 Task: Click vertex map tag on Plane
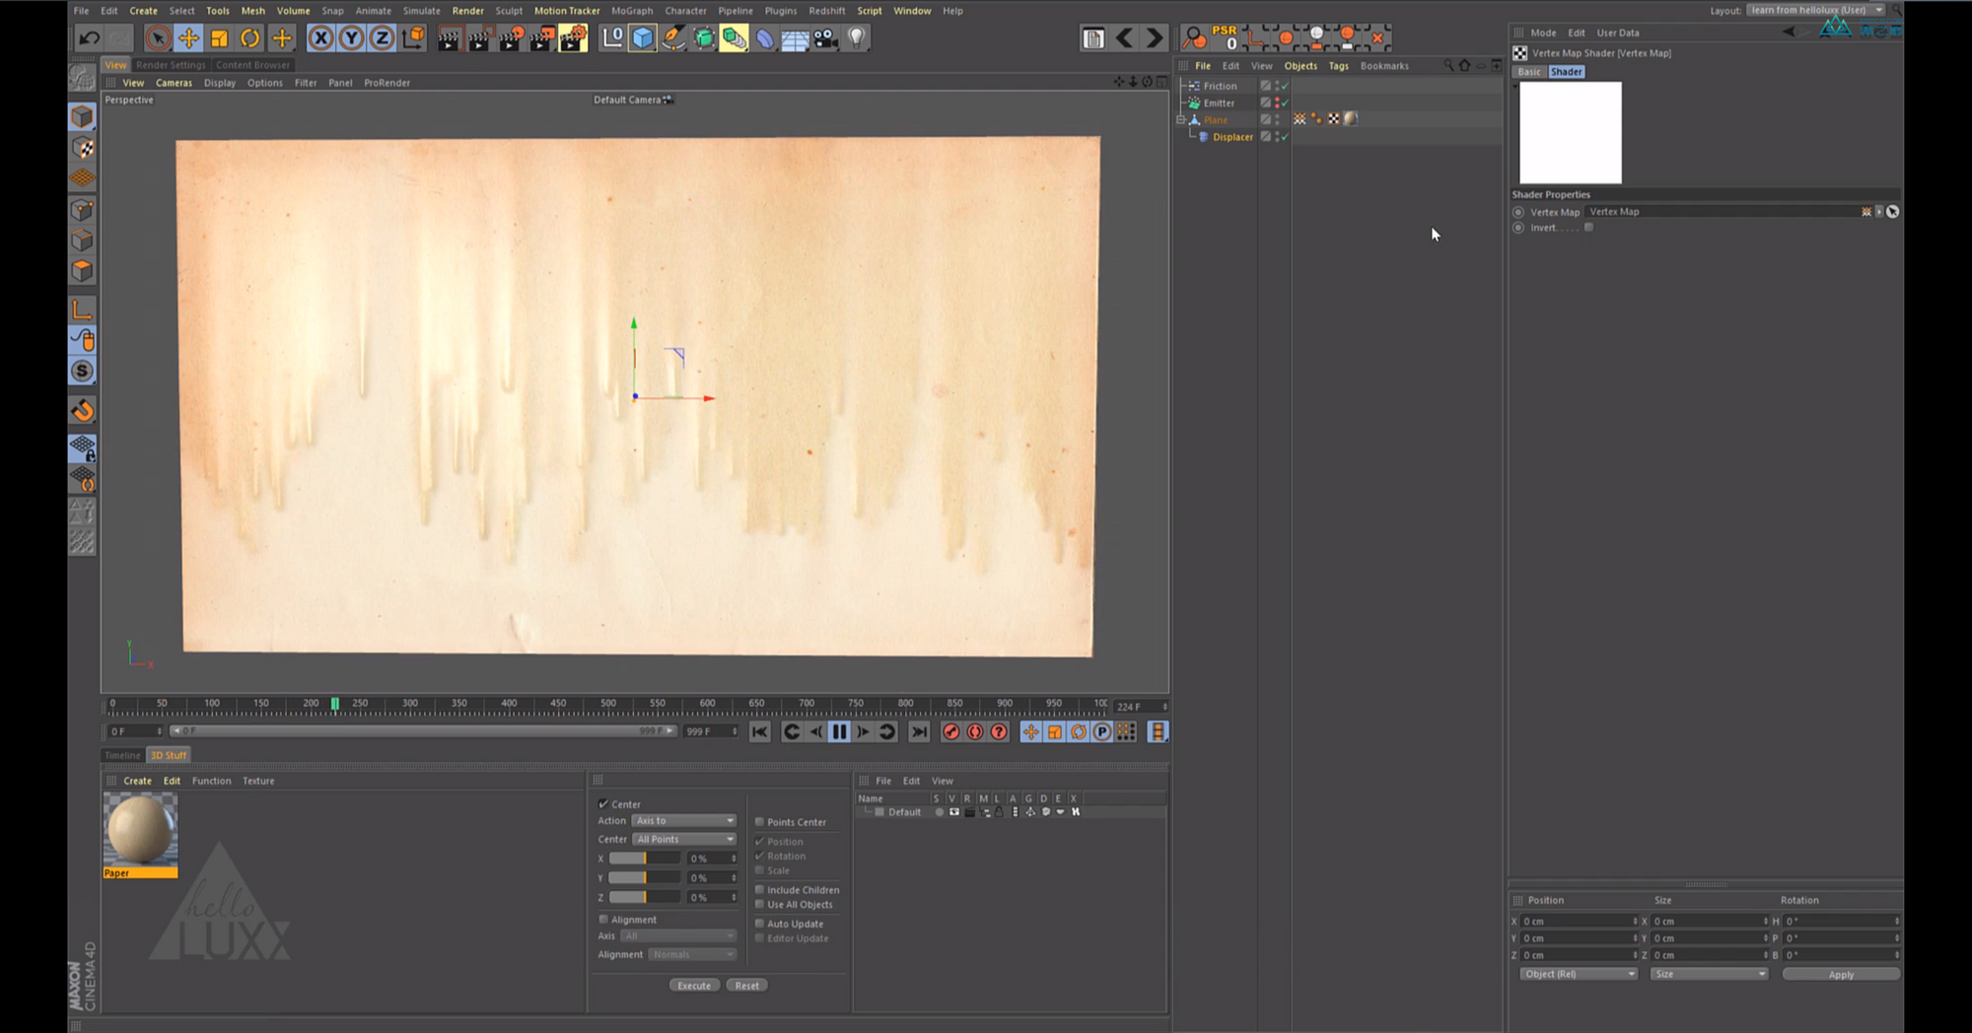[1300, 119]
